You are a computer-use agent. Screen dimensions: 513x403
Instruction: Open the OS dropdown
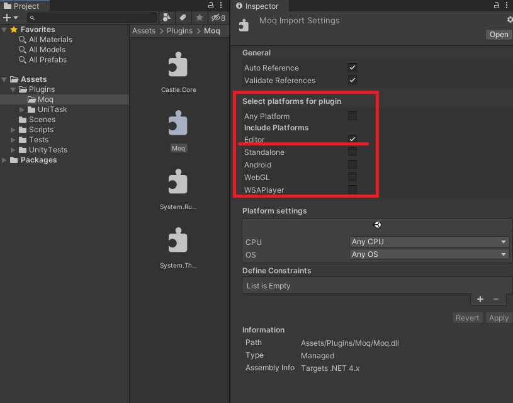coord(429,254)
